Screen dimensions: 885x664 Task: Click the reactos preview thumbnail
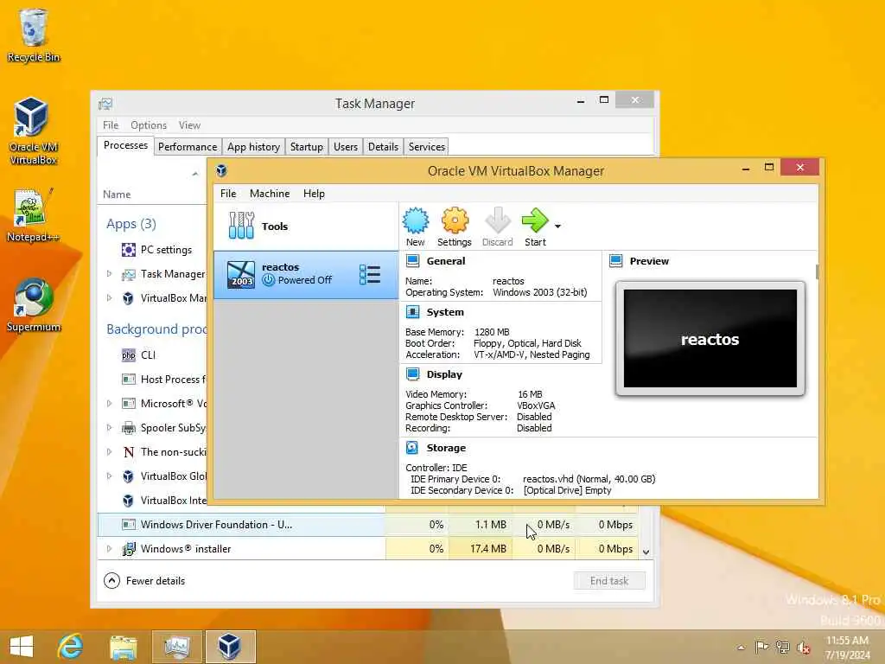click(x=710, y=338)
